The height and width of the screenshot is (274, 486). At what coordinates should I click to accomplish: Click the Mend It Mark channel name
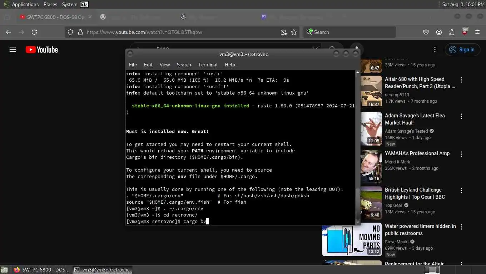click(397, 162)
